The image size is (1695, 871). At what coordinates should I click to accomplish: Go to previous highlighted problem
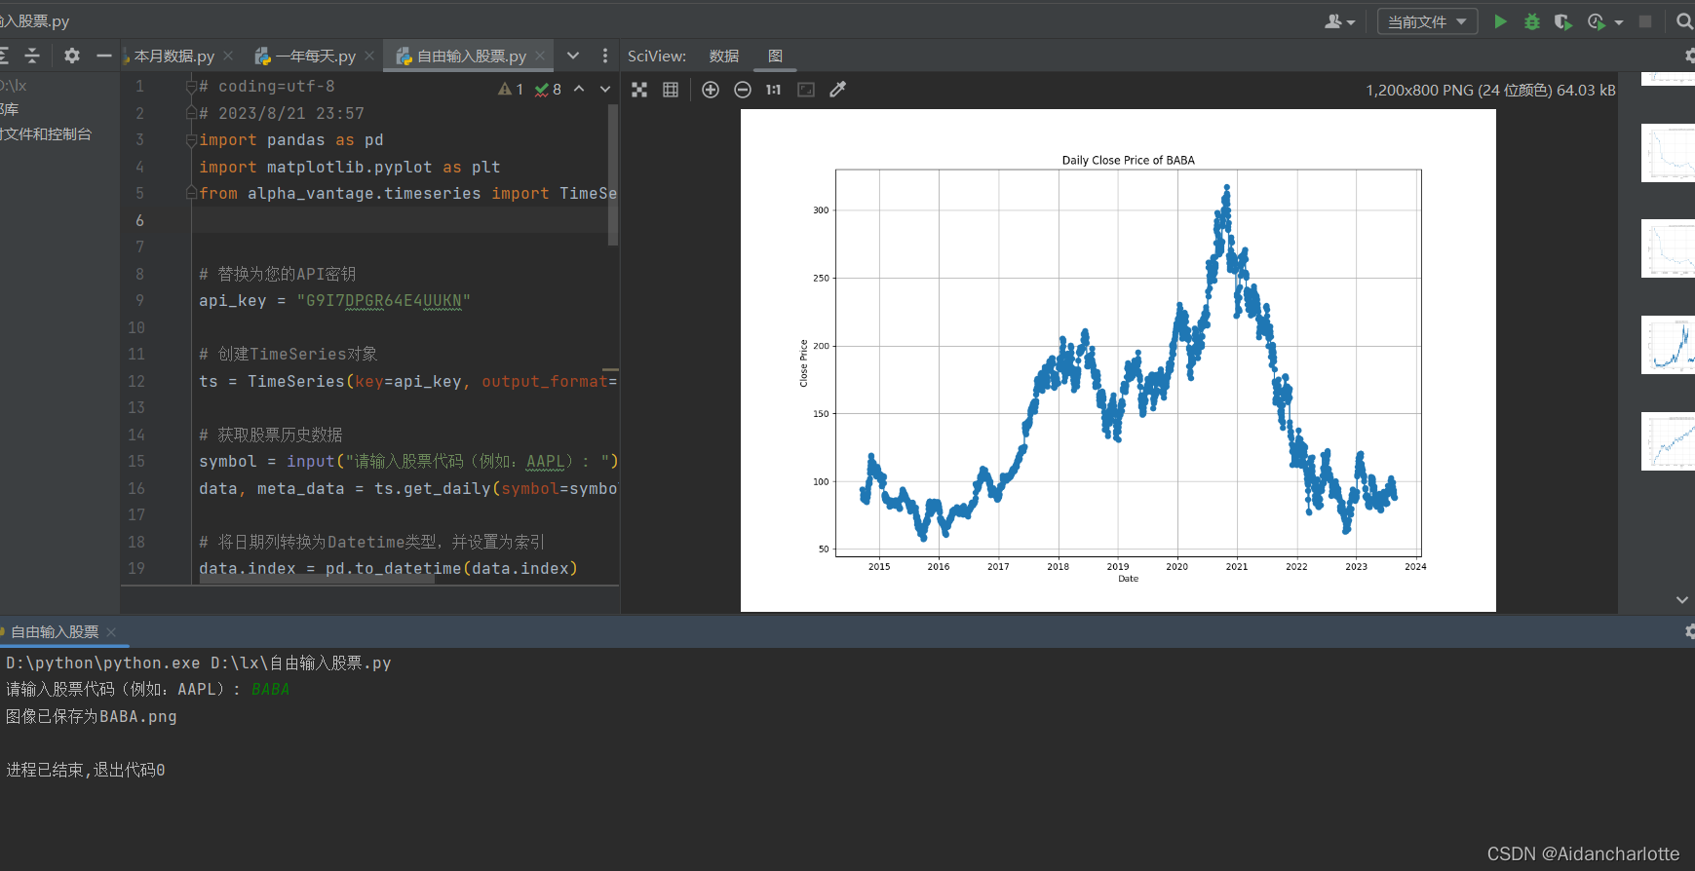579,89
